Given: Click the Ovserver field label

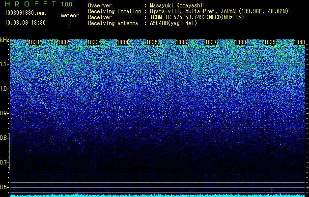Looking at the screenshot, I should click(100, 5).
